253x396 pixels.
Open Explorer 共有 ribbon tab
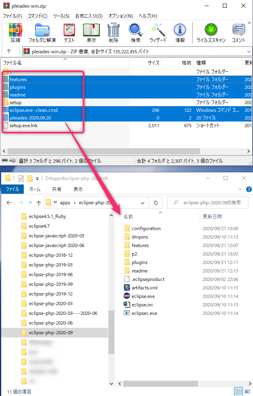pyautogui.click(x=56, y=189)
